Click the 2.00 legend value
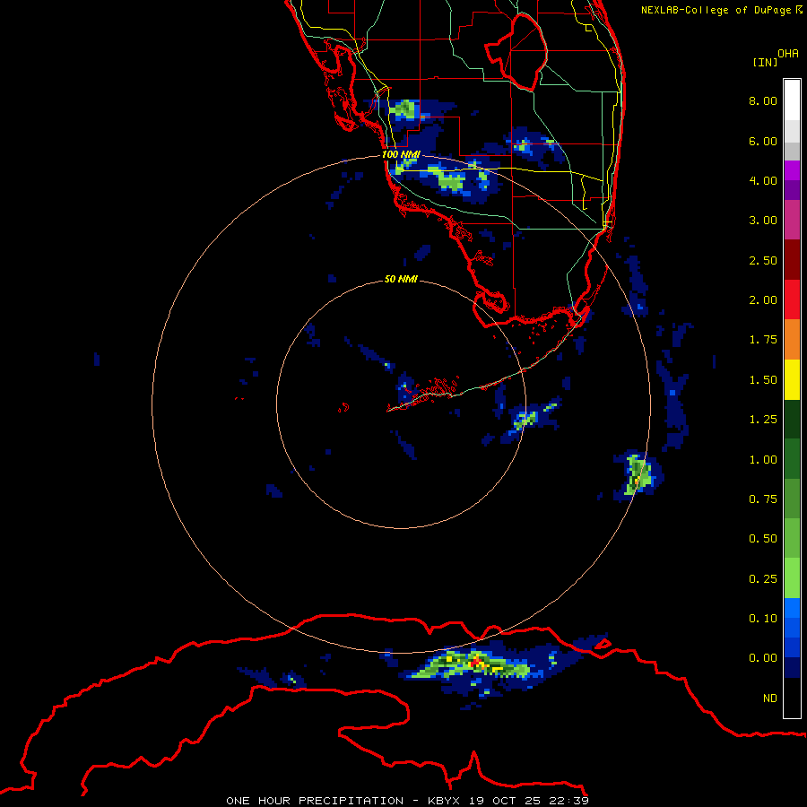Viewport: 807px width, 807px height. click(763, 300)
